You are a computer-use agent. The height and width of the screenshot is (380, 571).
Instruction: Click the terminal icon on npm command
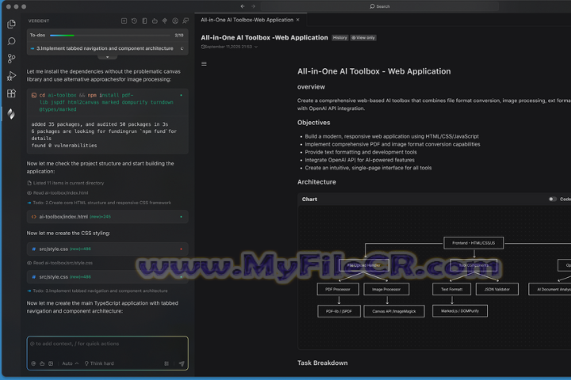(34, 95)
